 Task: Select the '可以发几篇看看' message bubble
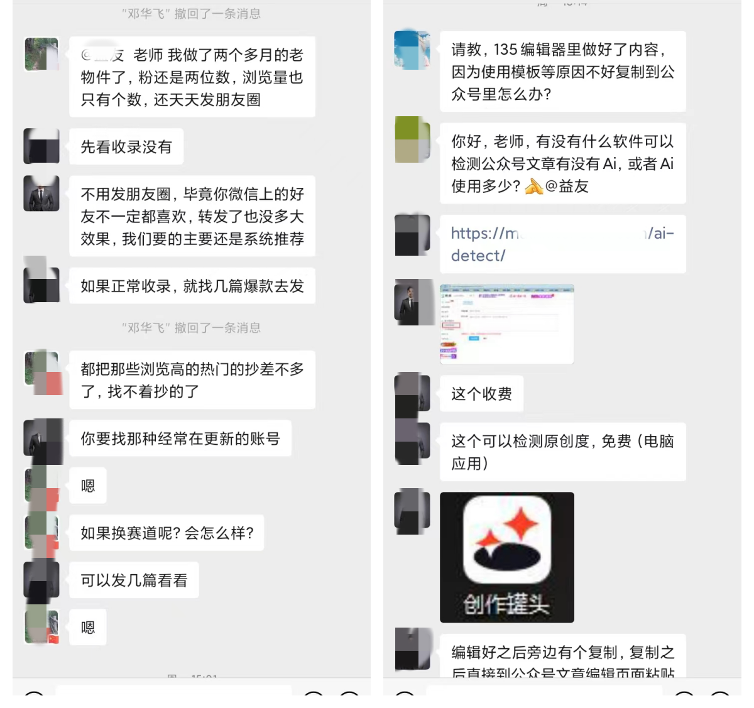(x=134, y=580)
